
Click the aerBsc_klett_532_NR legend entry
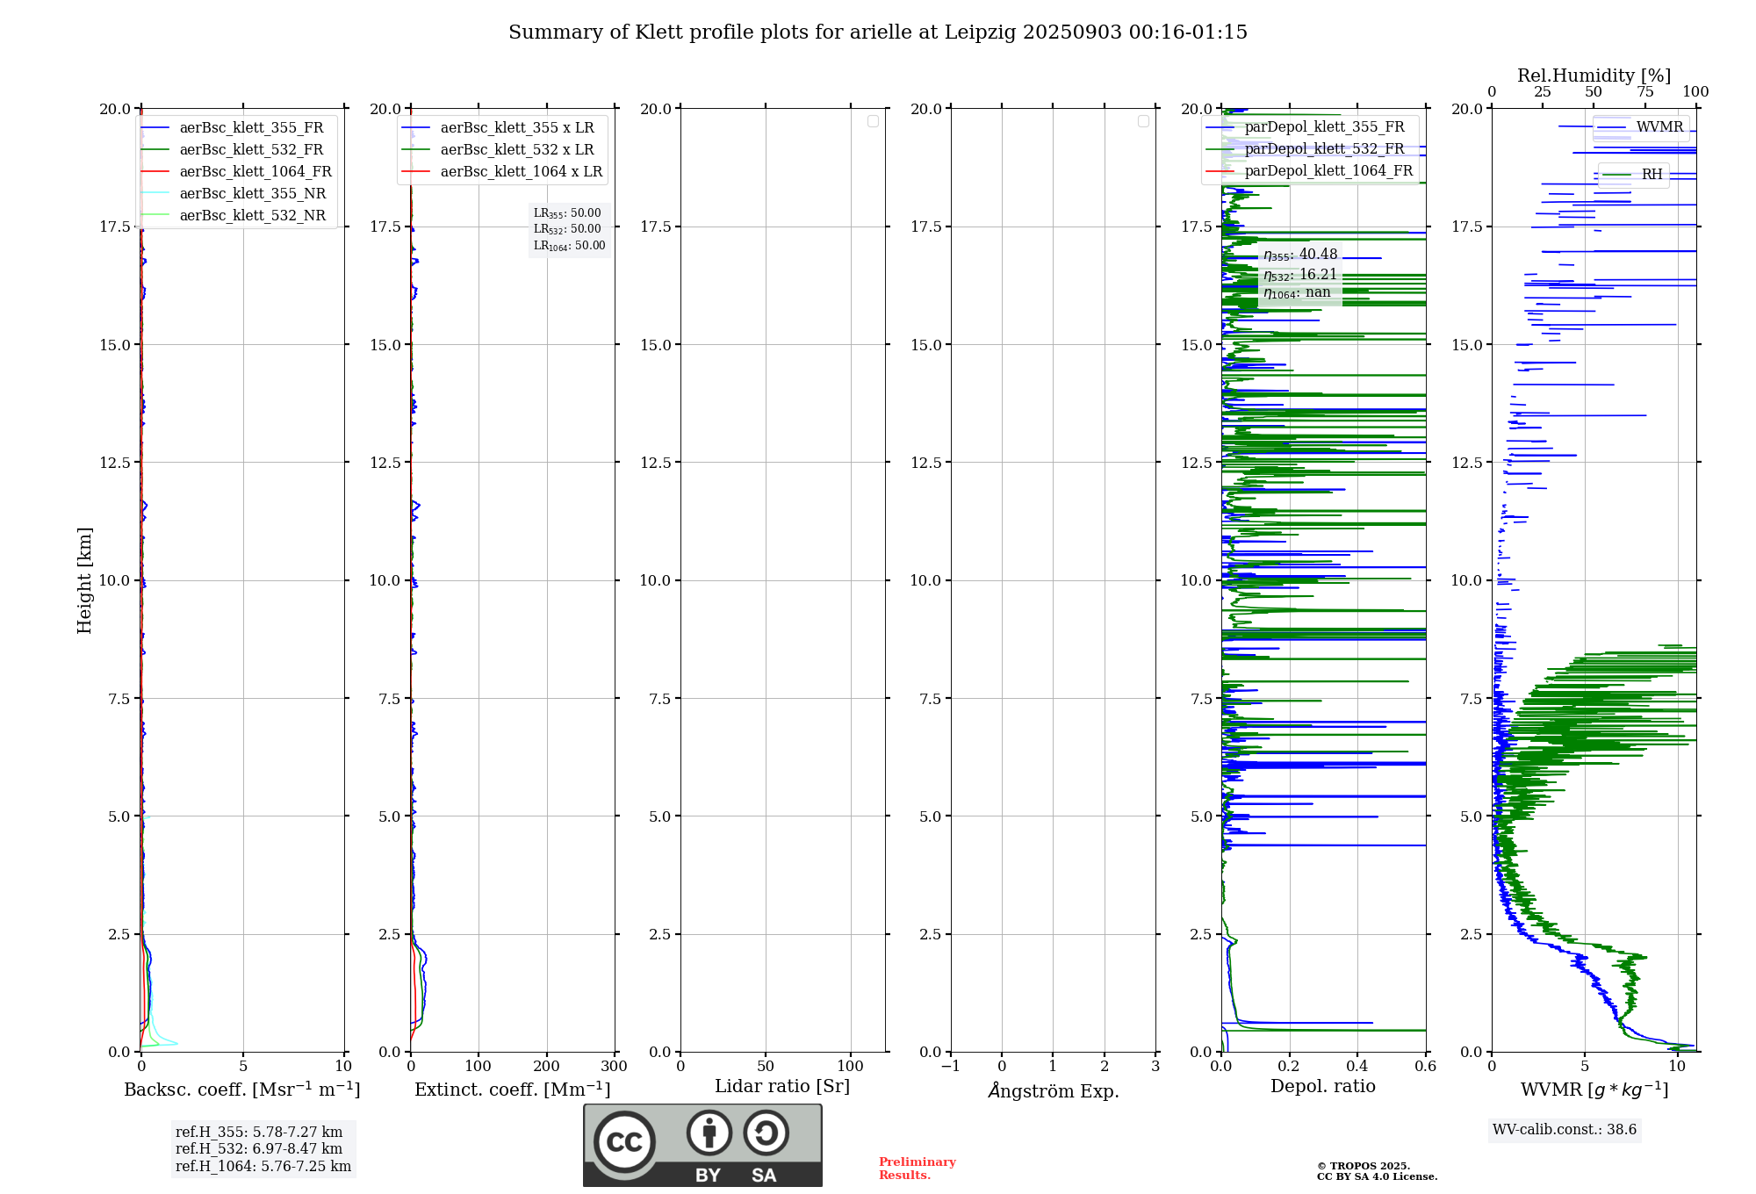click(252, 215)
